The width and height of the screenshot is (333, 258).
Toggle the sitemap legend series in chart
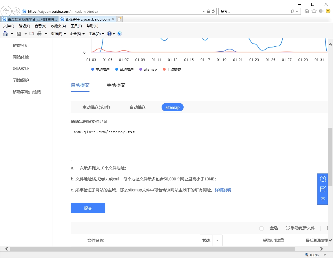click(x=148, y=69)
